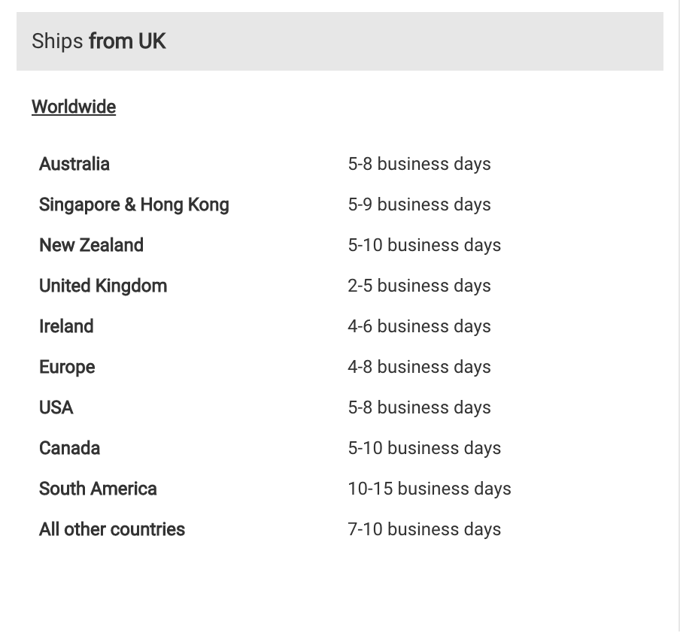Click South America's '10-15 business days' text
This screenshot has height=642, width=680.
430,489
